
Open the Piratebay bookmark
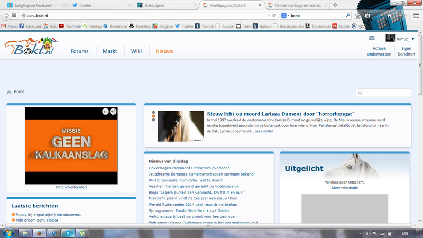[140, 26]
